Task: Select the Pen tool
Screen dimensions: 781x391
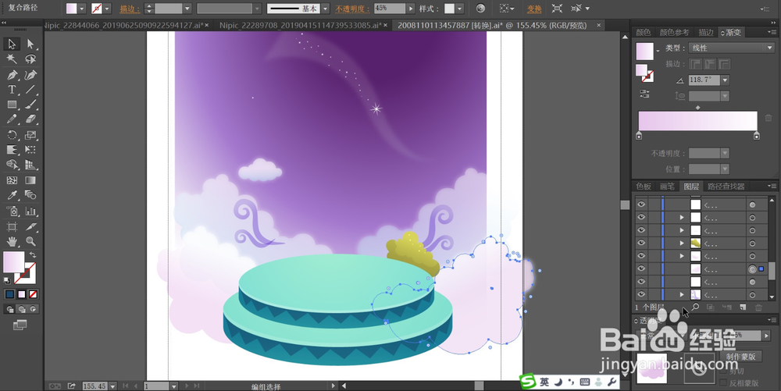Action: [x=12, y=75]
